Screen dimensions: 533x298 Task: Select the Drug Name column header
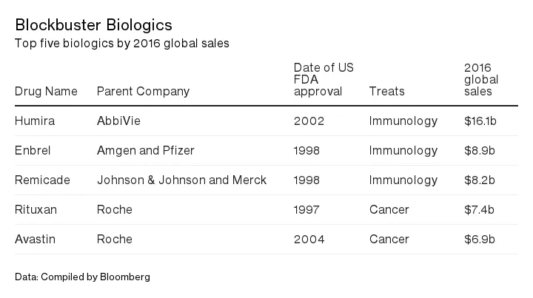click(46, 92)
